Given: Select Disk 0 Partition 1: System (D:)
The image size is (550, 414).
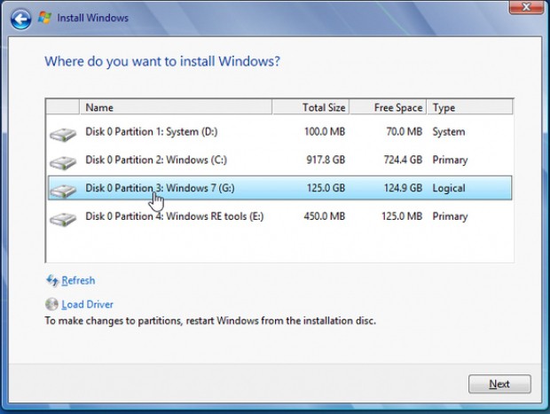Looking at the screenshot, I should coord(280,132).
